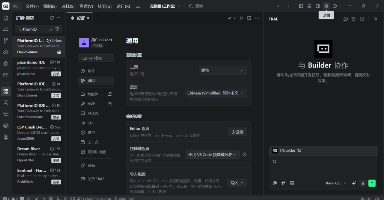Go to 规则和技能 settings section
The height and width of the screenshot is (200, 384).
tap(96, 152)
